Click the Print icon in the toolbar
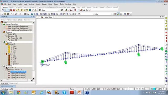The image size is (168, 95). pos(25,14)
